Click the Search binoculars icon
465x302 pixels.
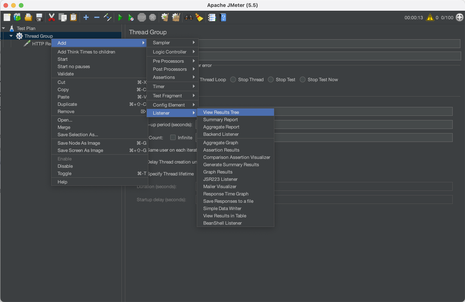pos(189,17)
